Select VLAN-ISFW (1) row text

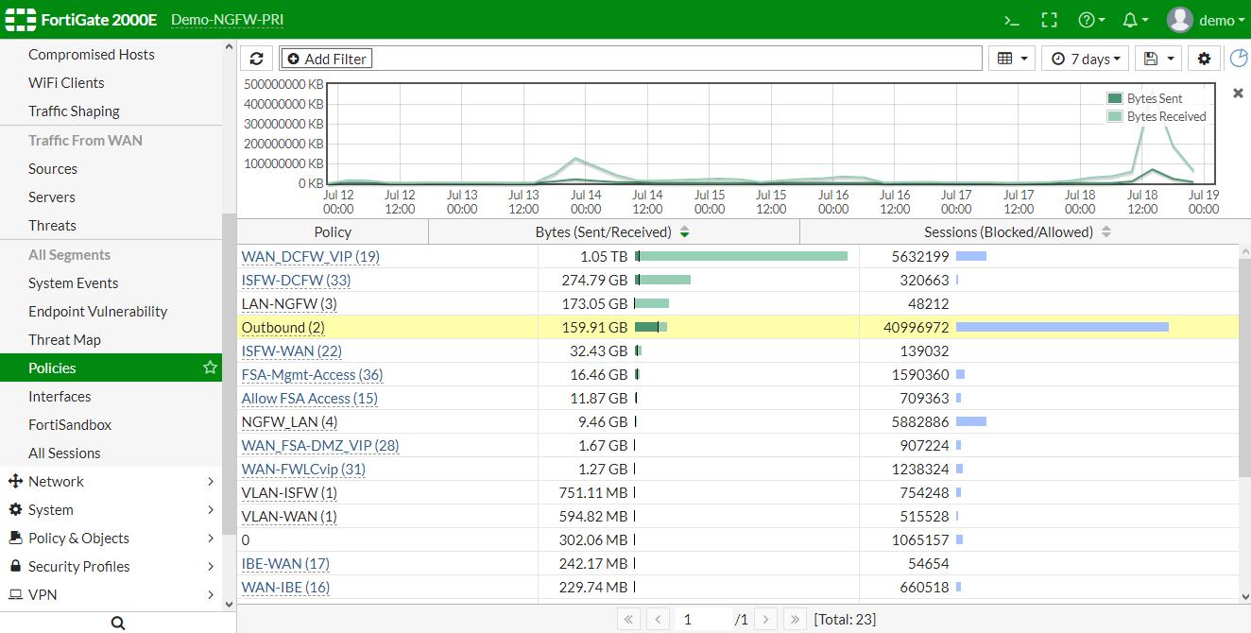point(289,492)
